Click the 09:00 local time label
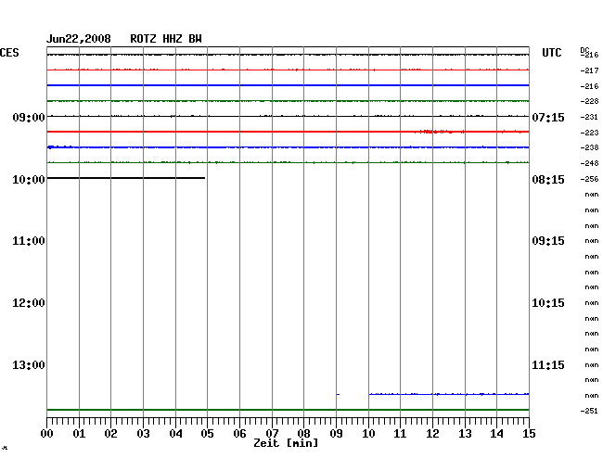Image resolution: width=603 pixels, height=458 pixels. [29, 117]
